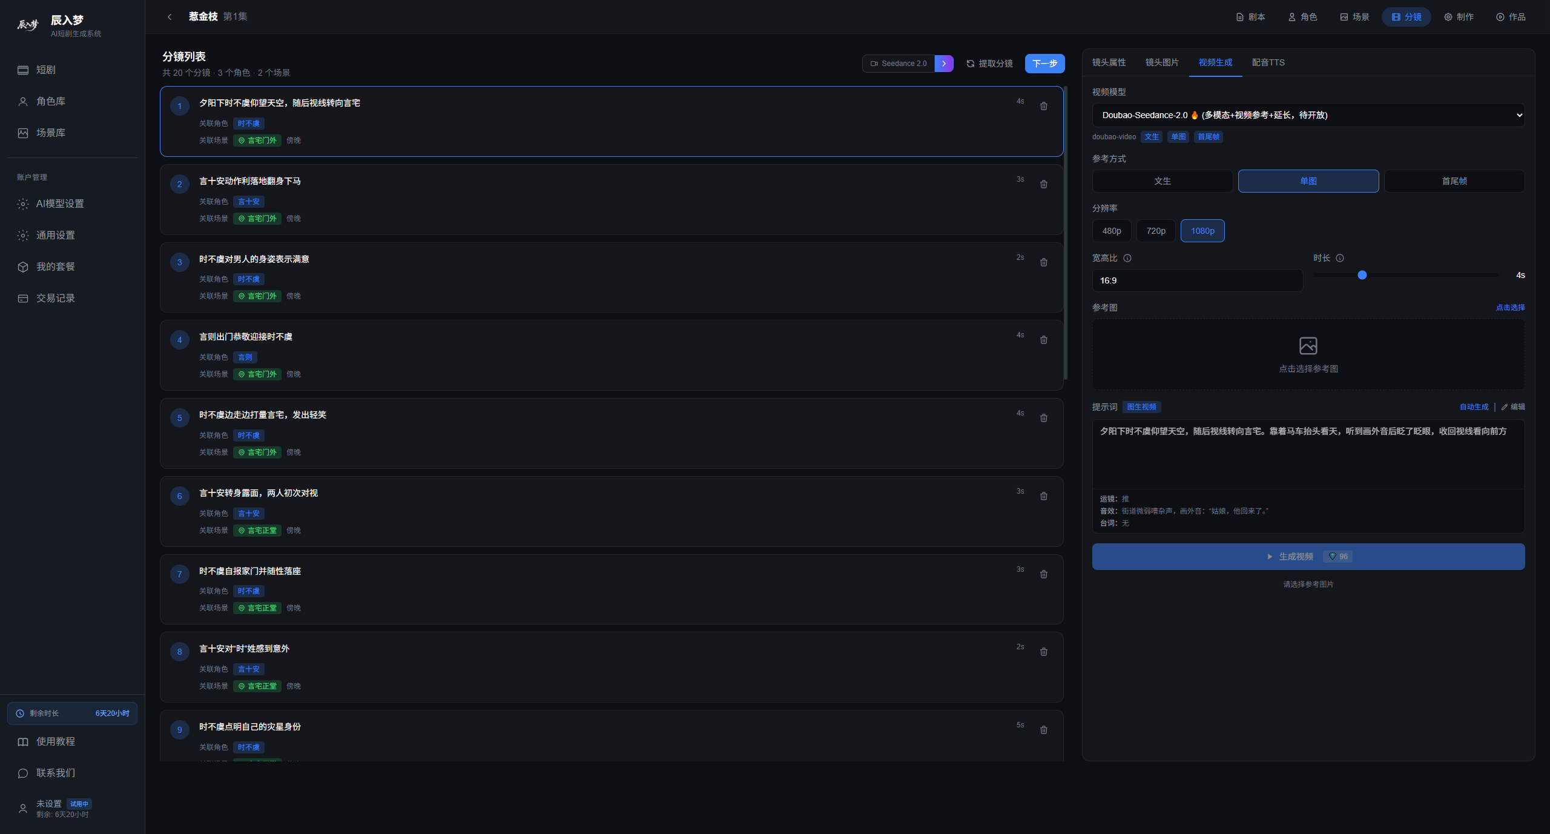Switch to 视频生成 tab
This screenshot has height=834, width=1550.
[1215, 62]
